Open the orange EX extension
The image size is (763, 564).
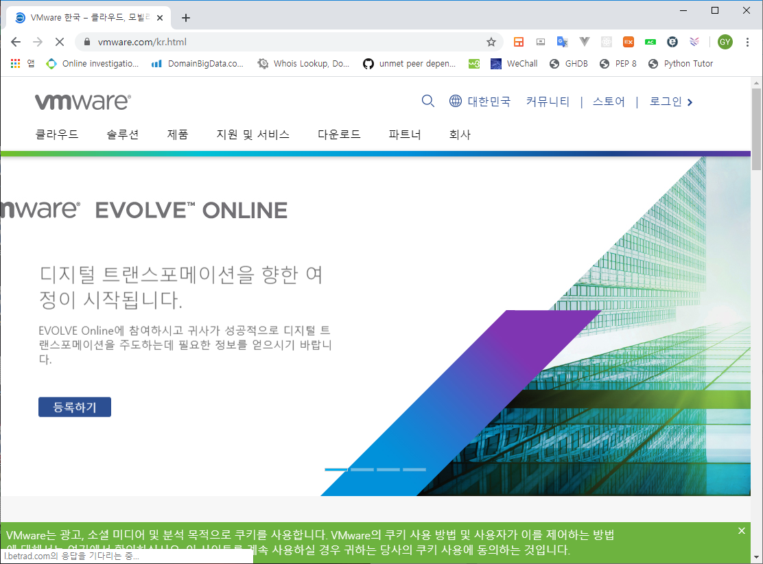click(629, 42)
